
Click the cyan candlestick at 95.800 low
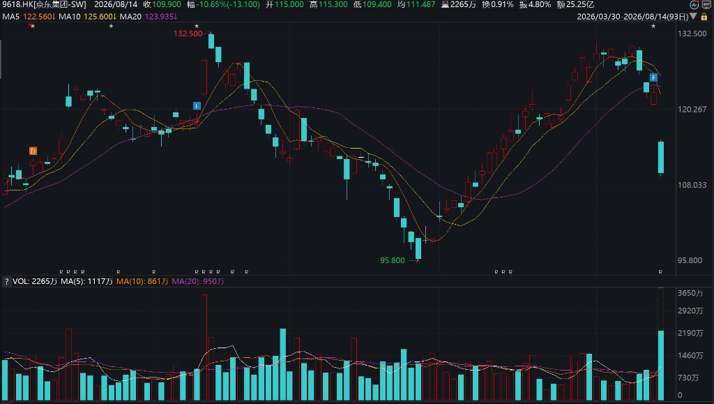tap(418, 248)
